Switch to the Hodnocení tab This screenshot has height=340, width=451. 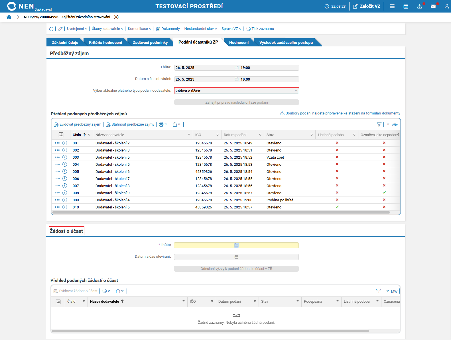click(239, 42)
